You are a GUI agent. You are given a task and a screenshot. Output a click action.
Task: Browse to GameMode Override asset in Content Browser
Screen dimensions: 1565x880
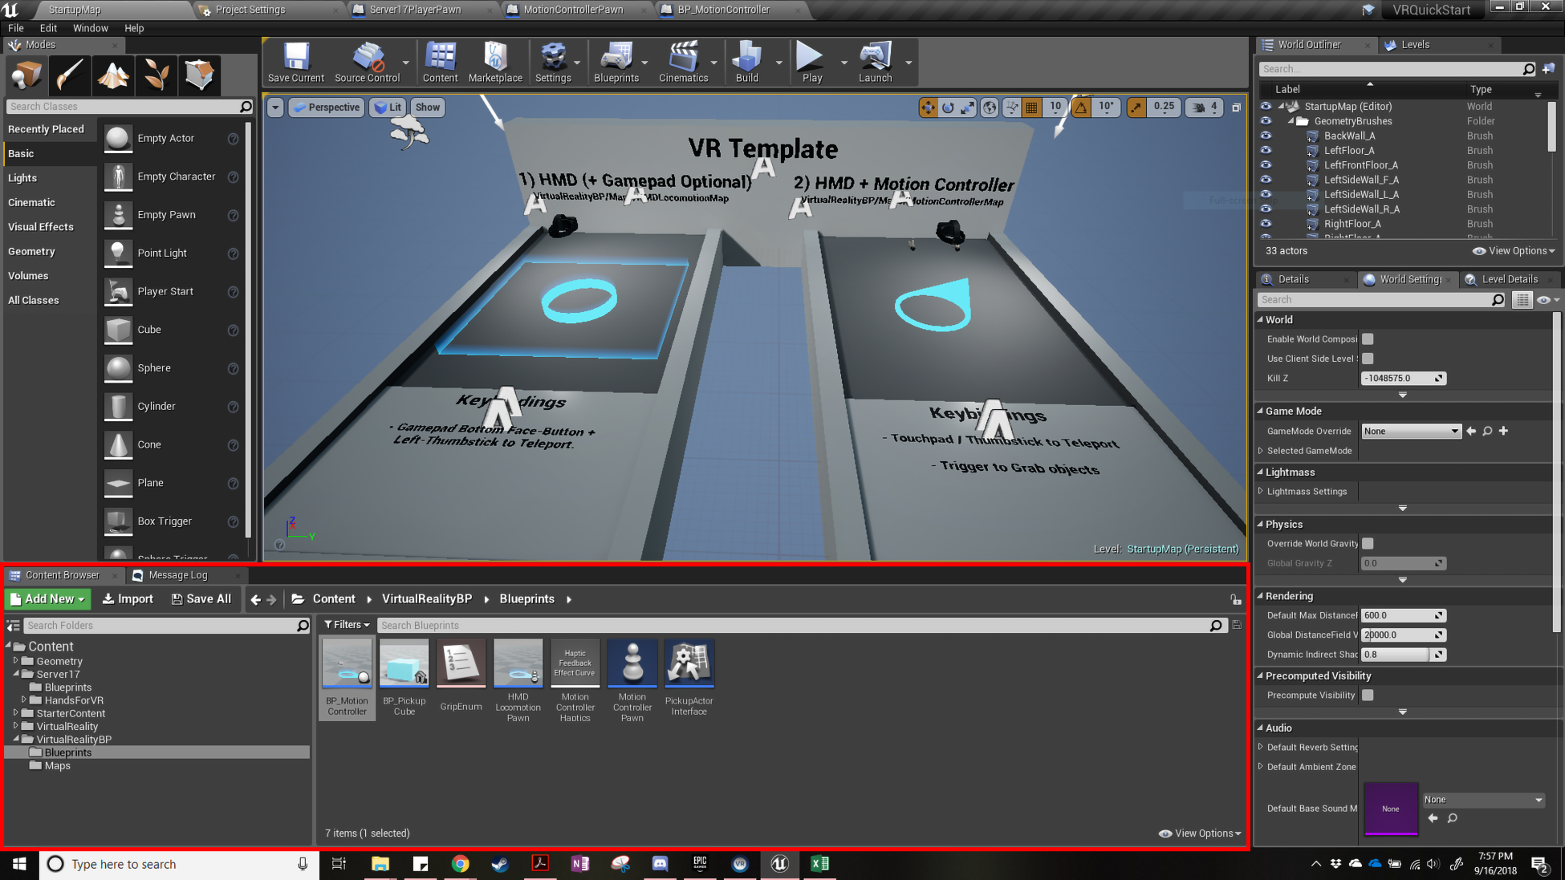[x=1487, y=432]
